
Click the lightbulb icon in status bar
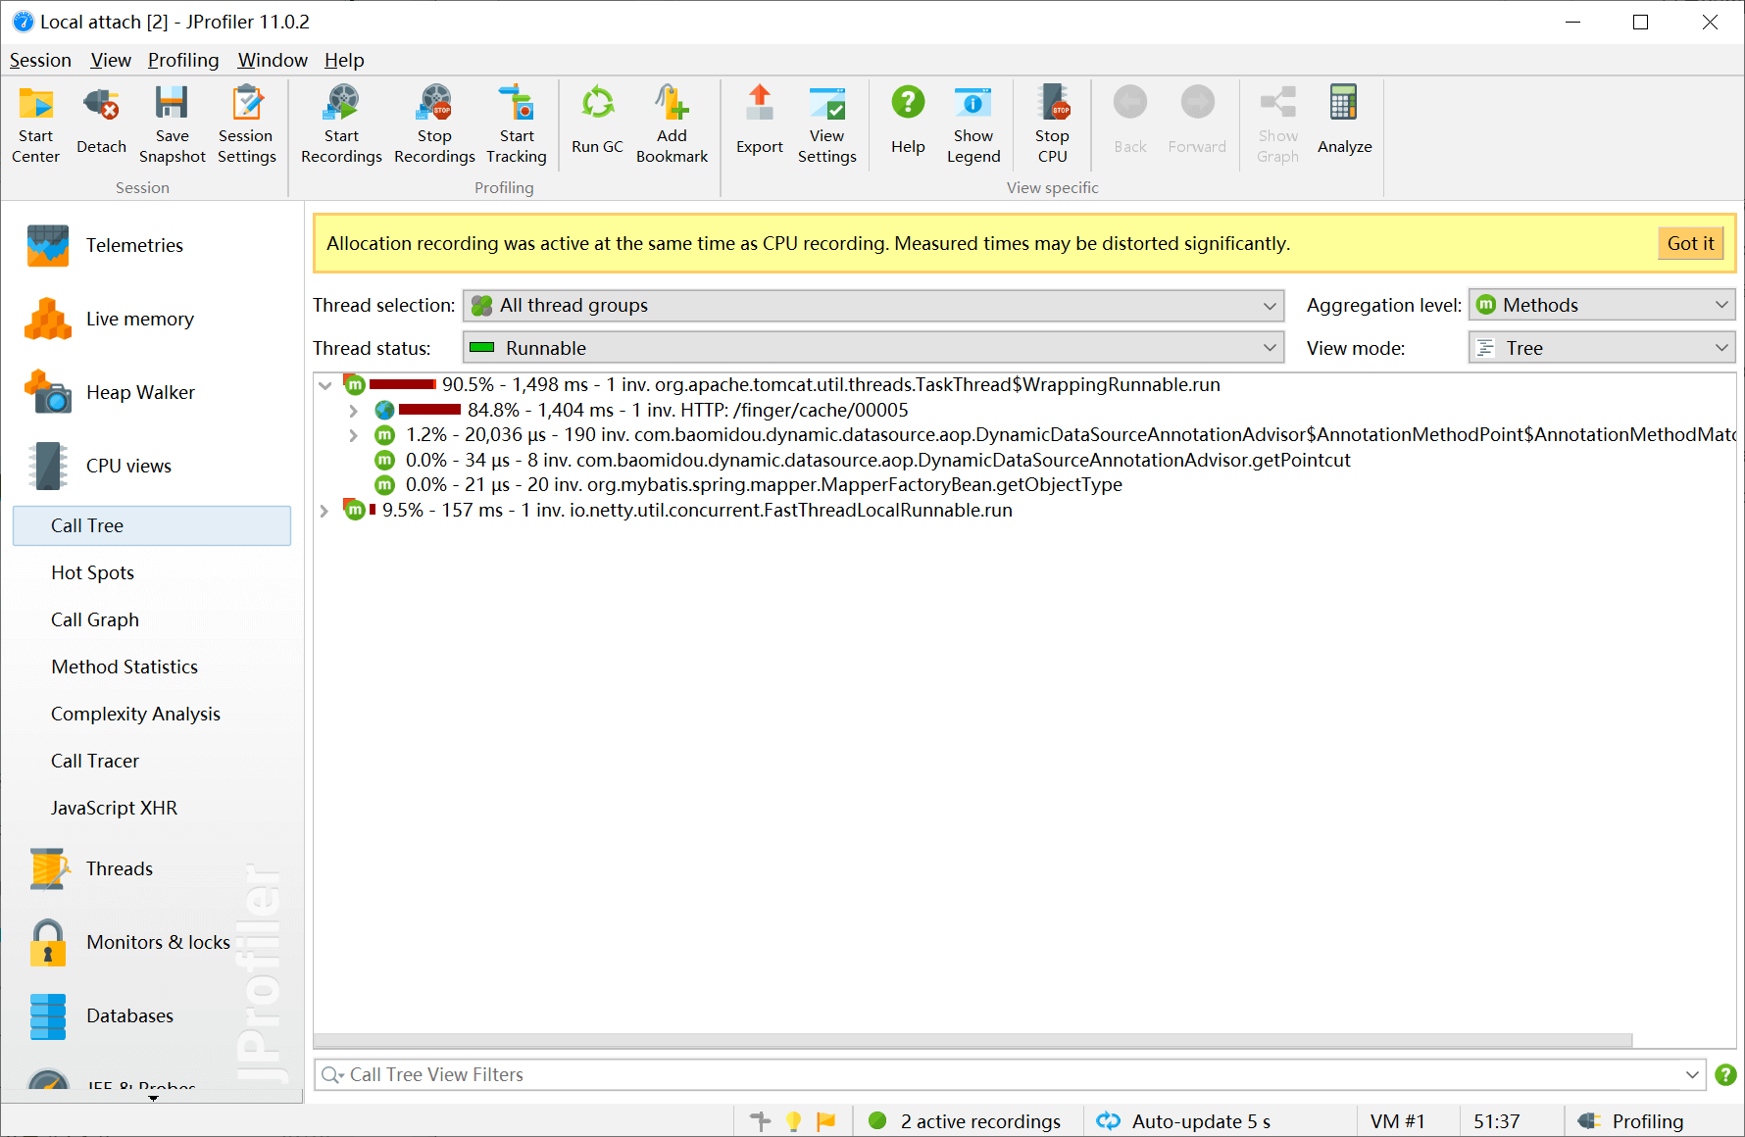click(x=794, y=1121)
